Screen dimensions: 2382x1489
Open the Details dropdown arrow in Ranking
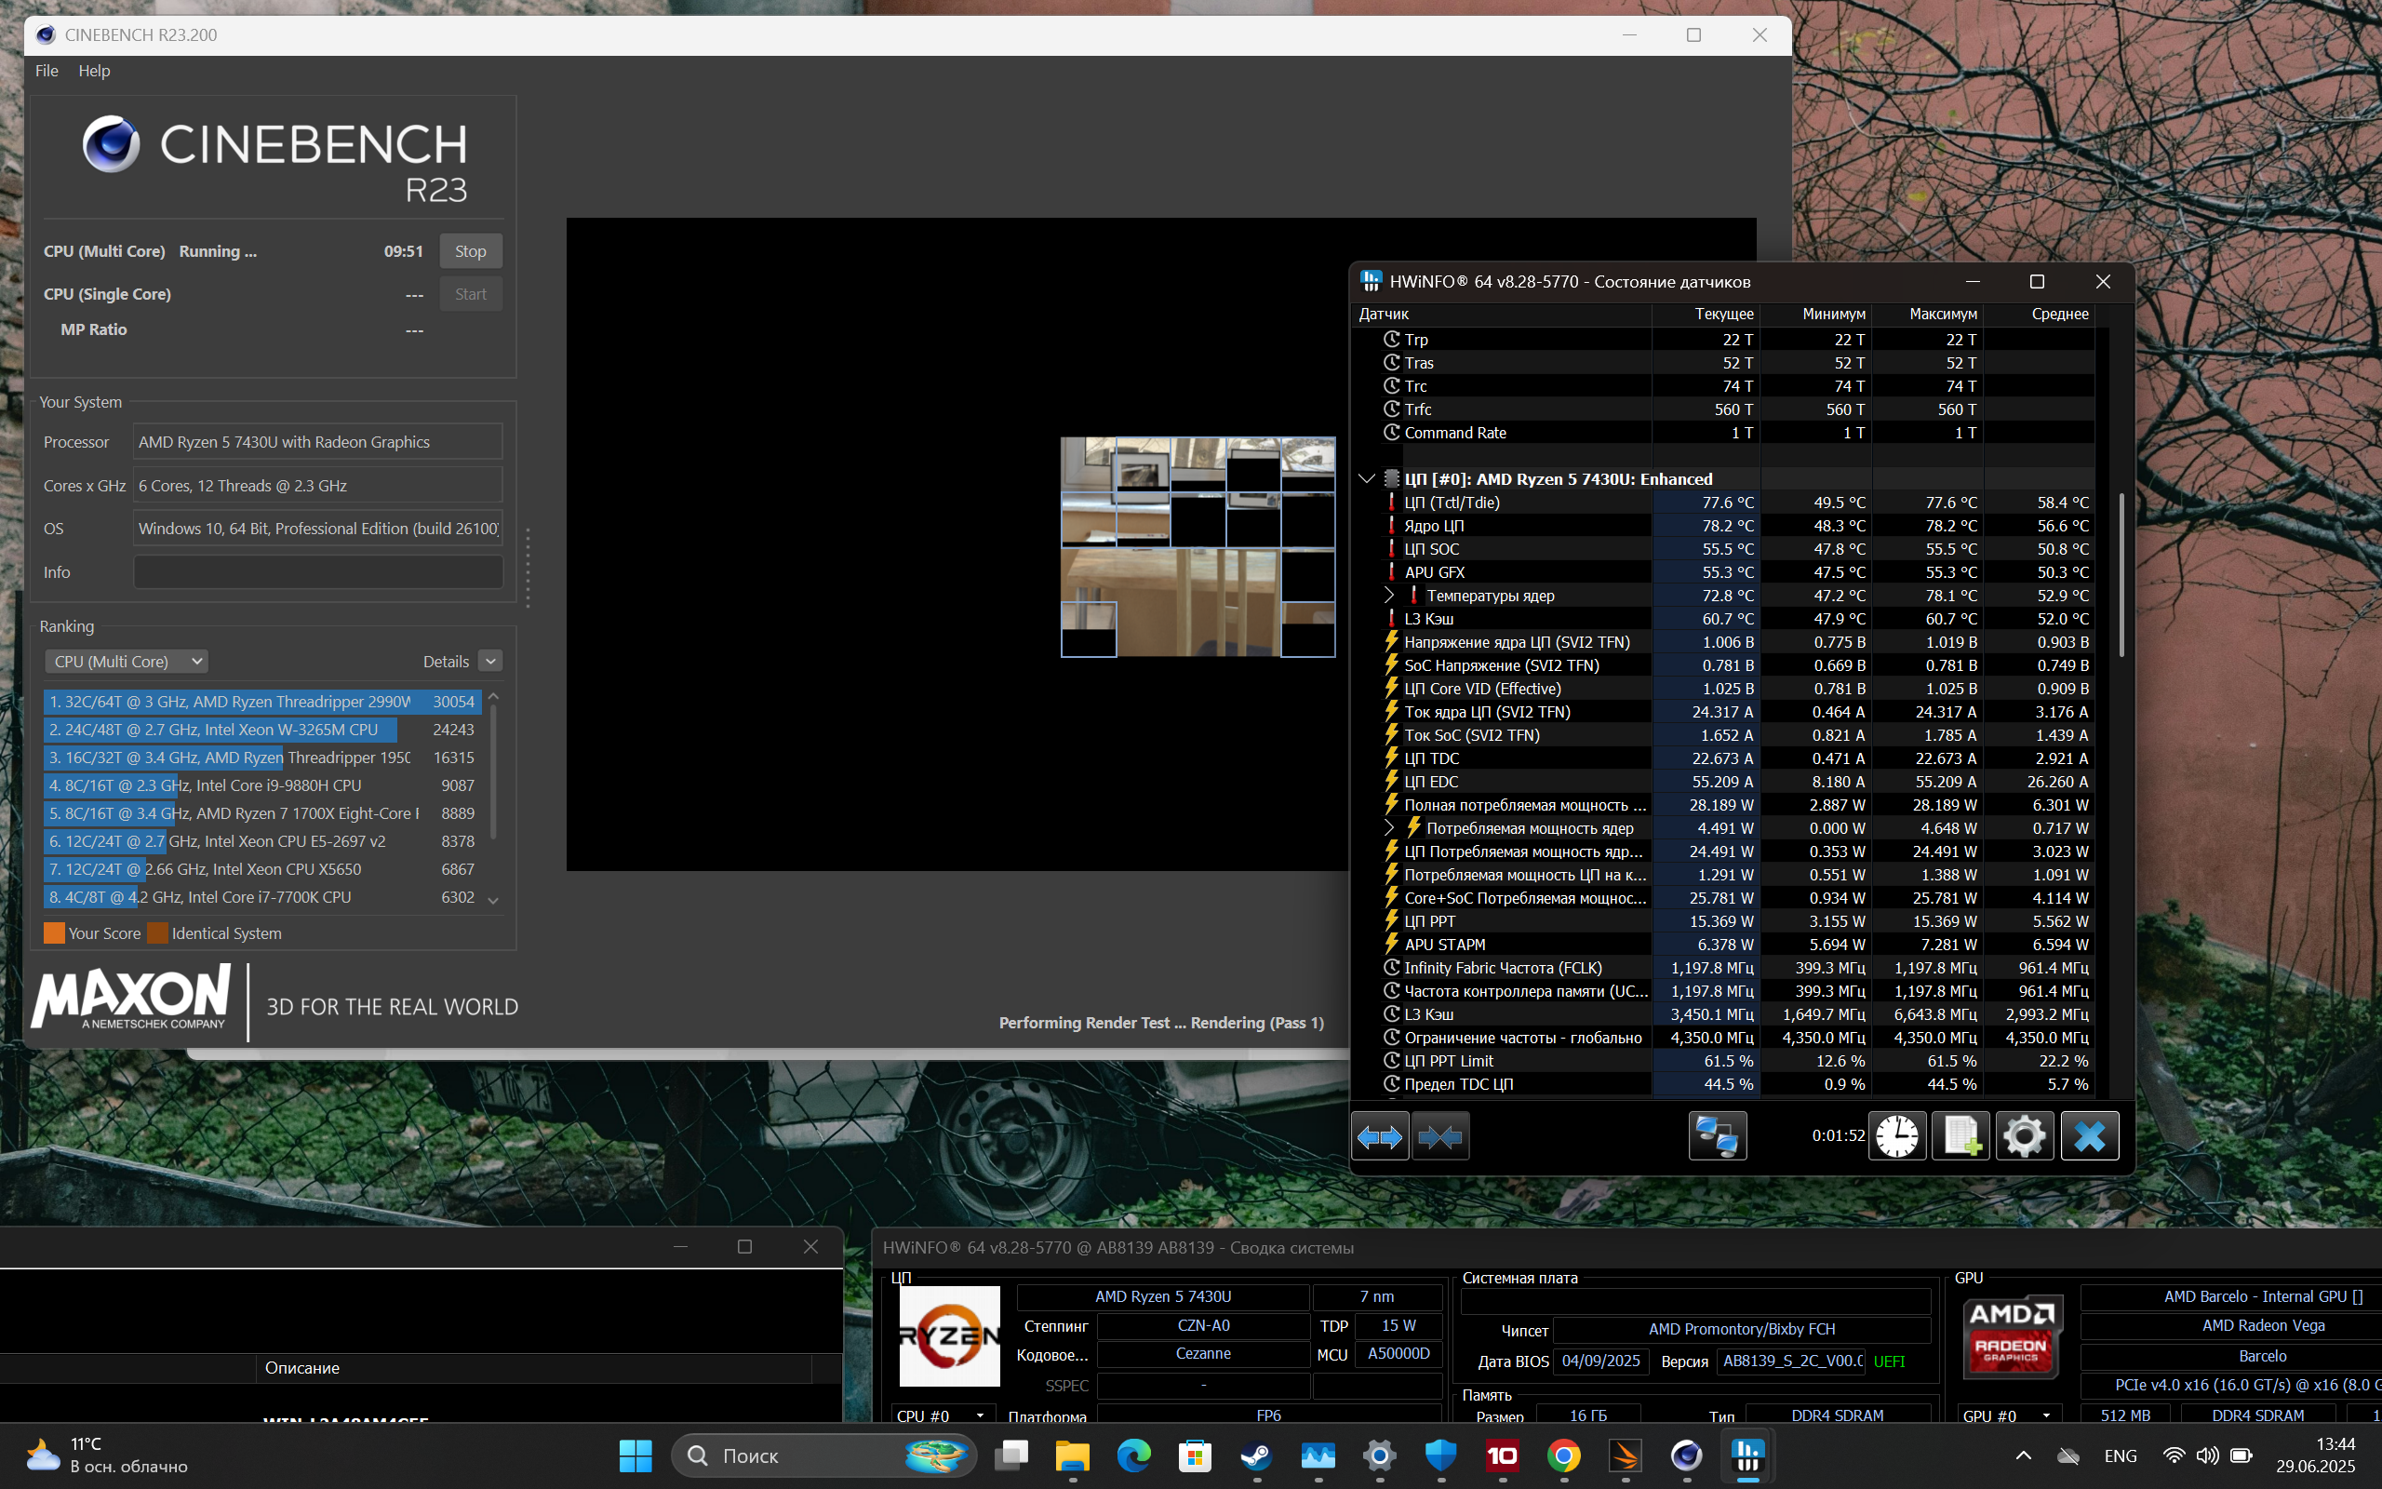coord(490,662)
